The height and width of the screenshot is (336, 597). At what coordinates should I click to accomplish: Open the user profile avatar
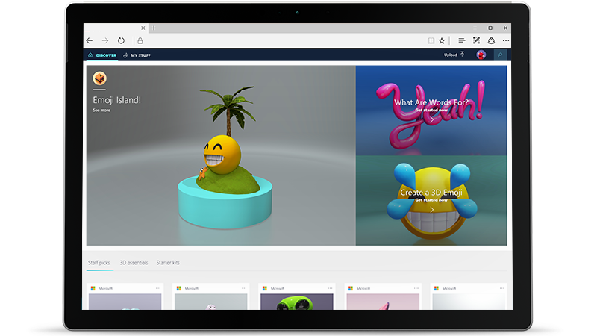coord(481,55)
